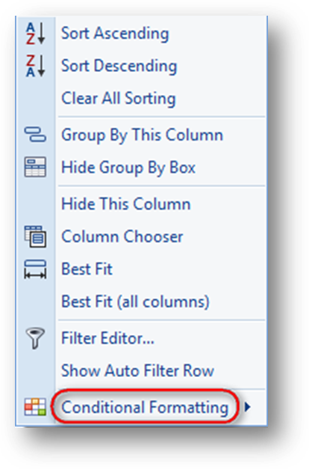This screenshot has height=469, width=309.
Task: Expand the Conditional Formatting submenu arrow
Action: (x=247, y=407)
